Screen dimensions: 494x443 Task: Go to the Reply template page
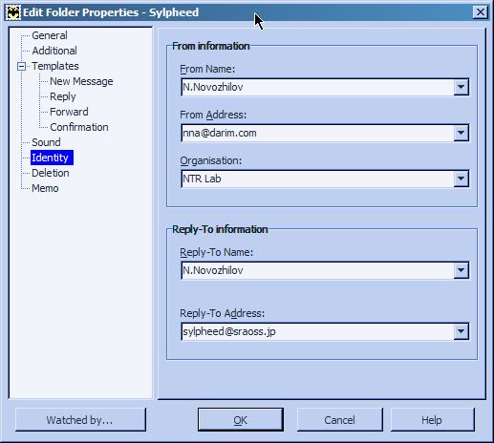[x=63, y=96]
